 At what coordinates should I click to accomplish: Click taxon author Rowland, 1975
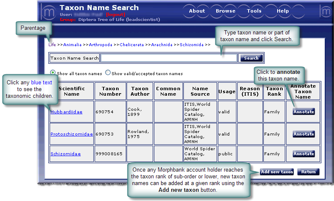pos(138,134)
